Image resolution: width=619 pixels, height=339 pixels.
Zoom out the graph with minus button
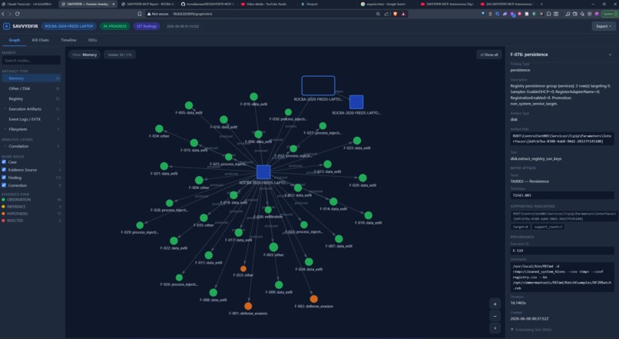495,316
